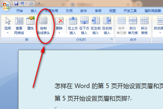Switch to the 插入 tab
Image resolution: width=163 pixels, height=109 pixels.
pos(34,11)
